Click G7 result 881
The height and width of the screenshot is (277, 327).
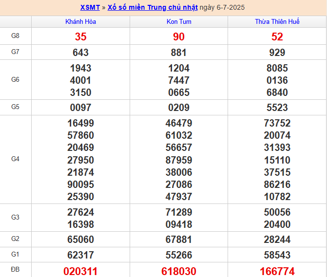click(x=179, y=53)
